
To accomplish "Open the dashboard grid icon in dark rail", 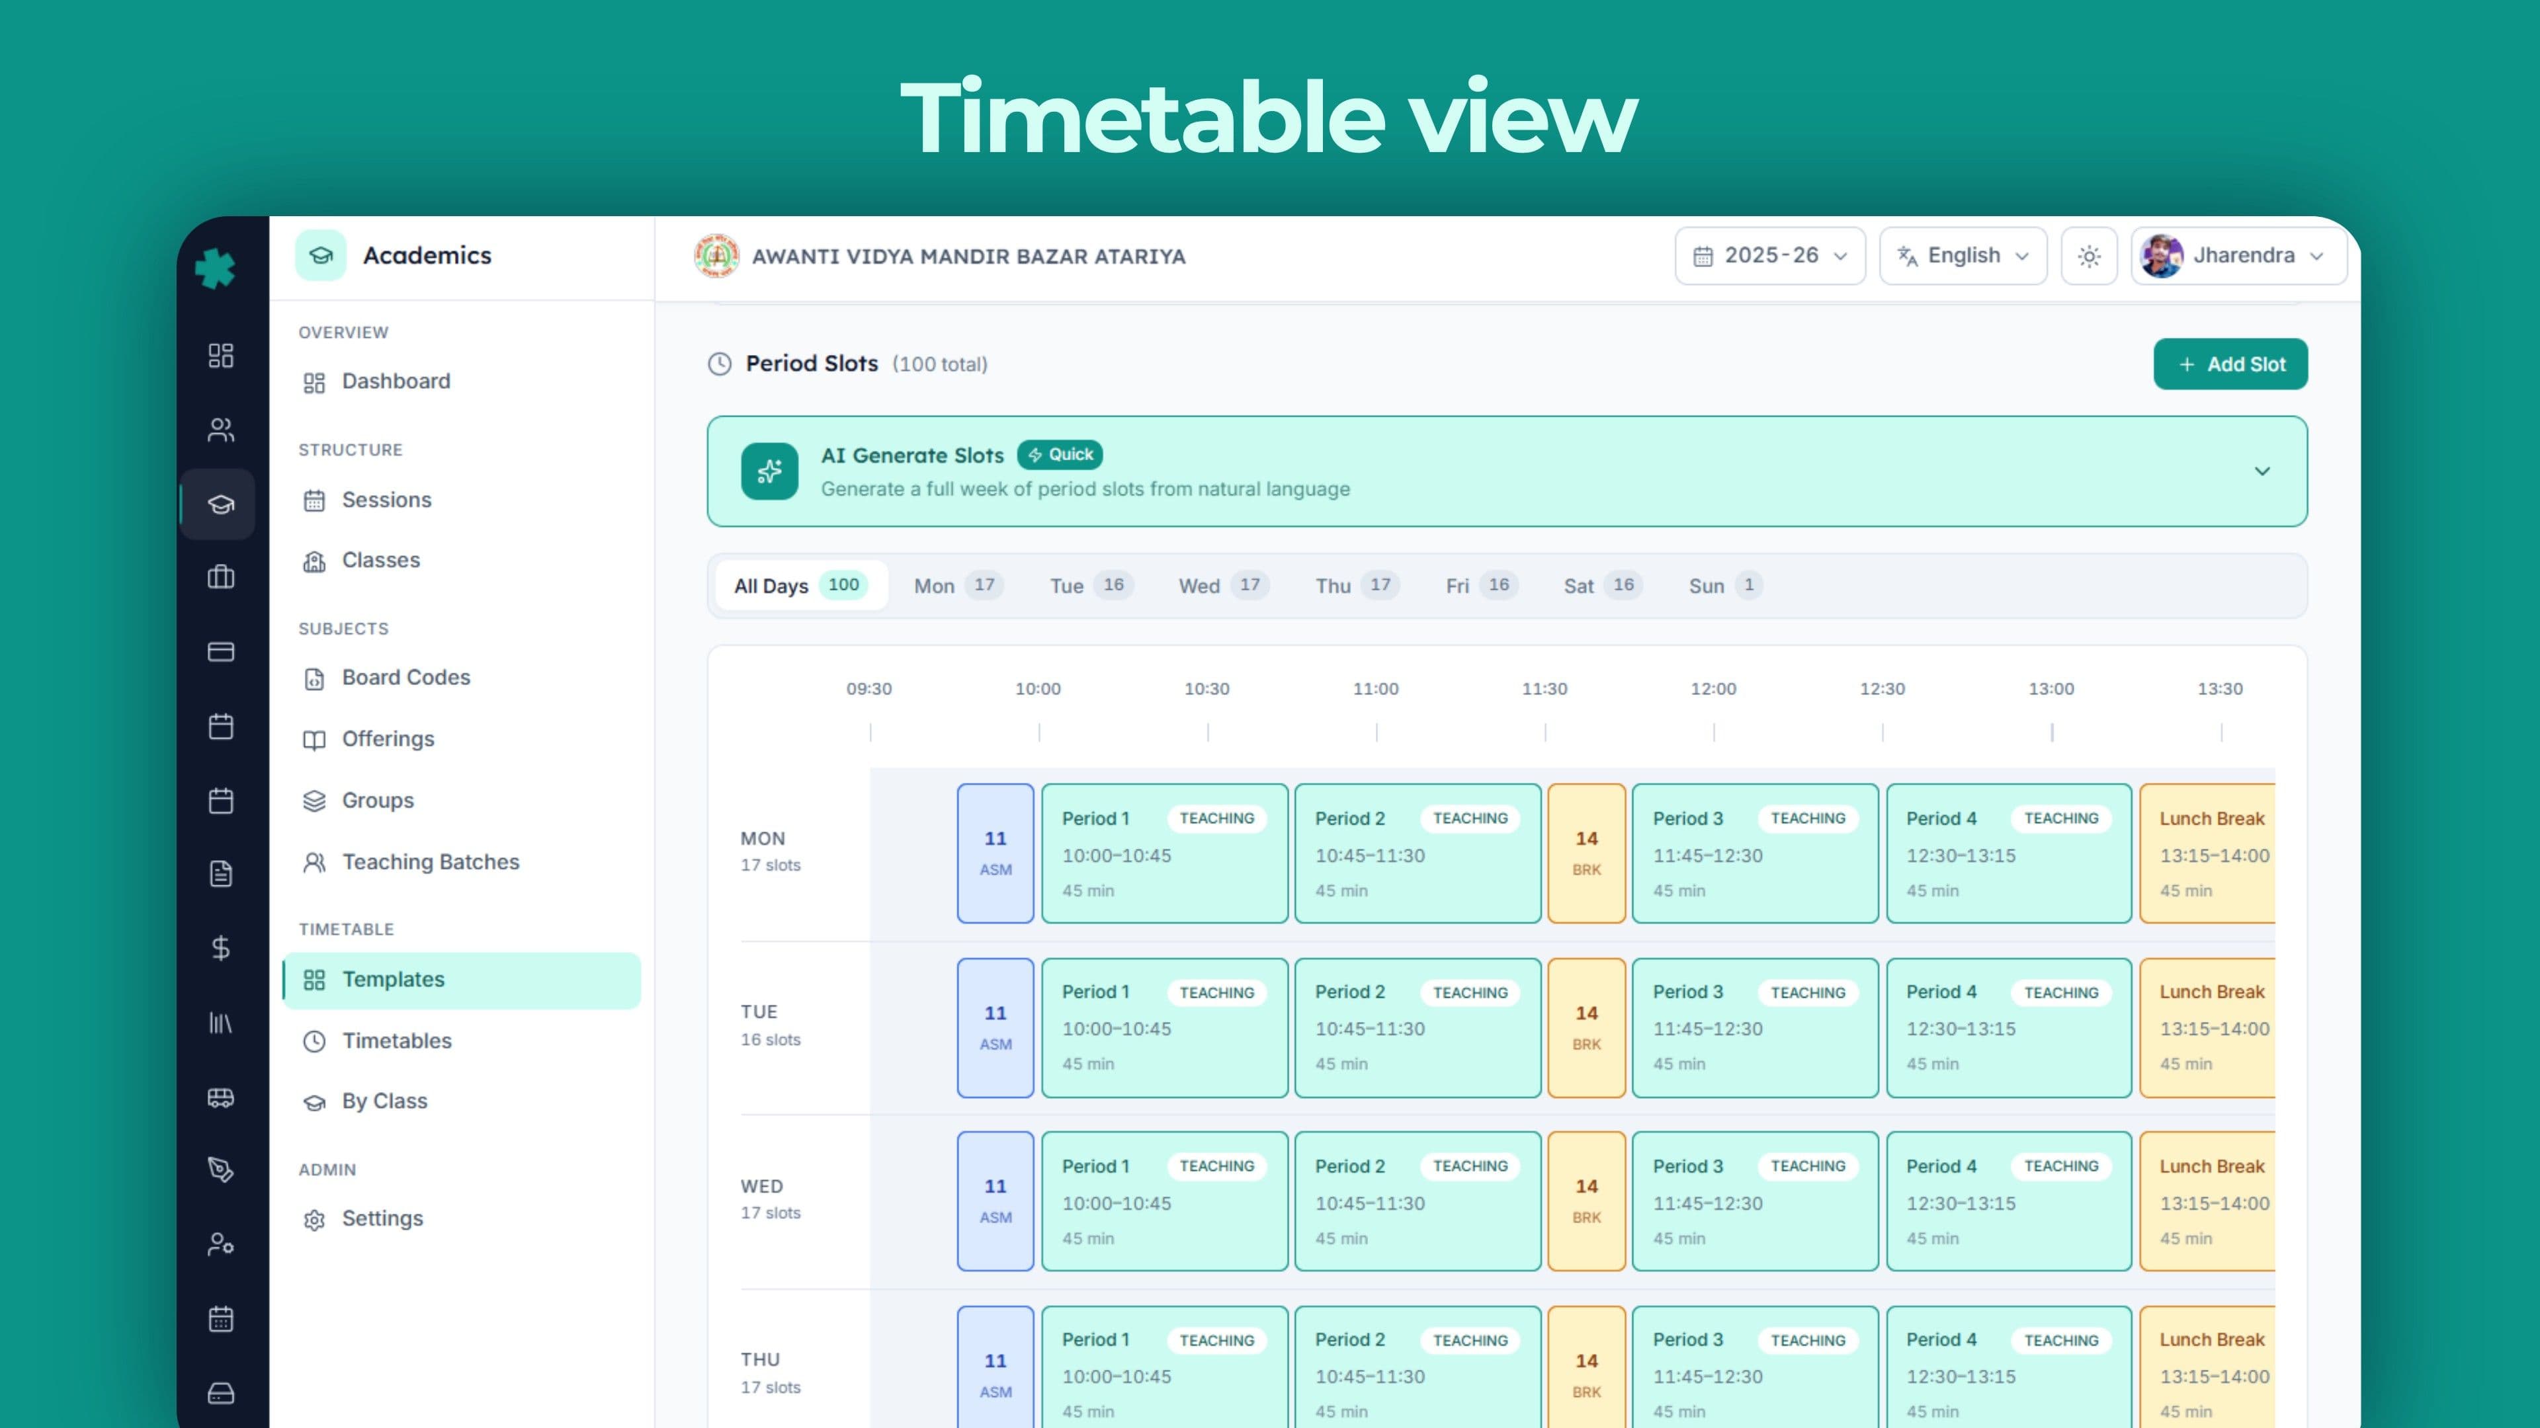I will click(x=221, y=355).
